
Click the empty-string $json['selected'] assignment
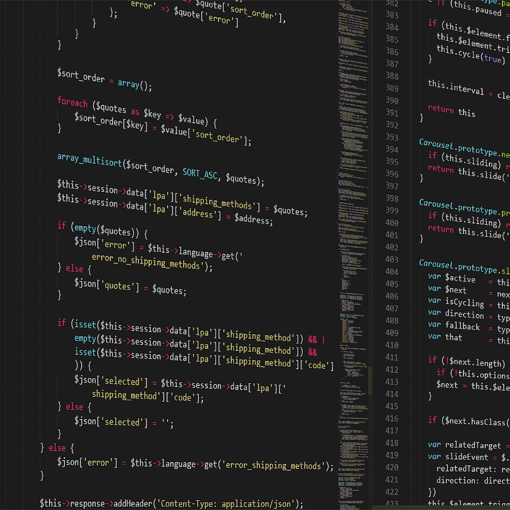[124, 423]
